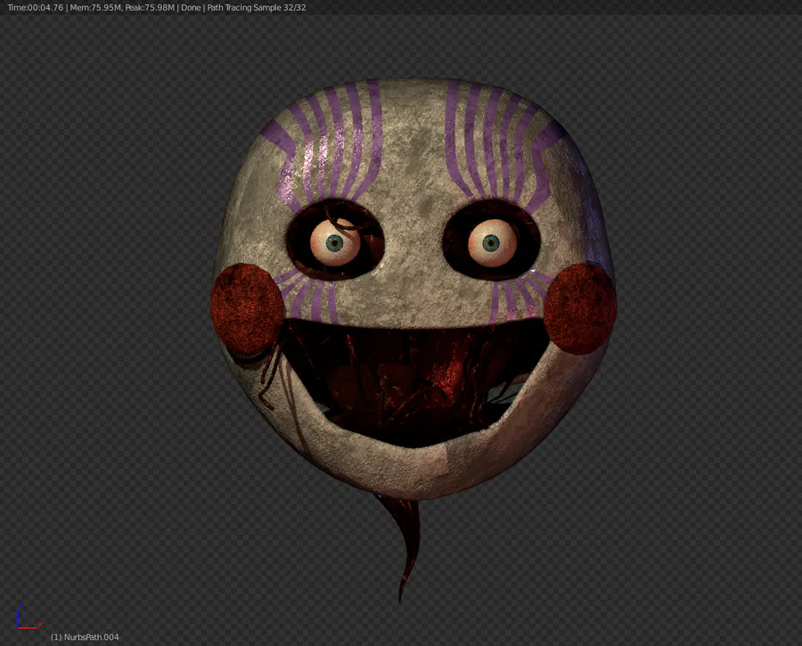802x646 pixels.
Task: Click the XYZ axis orientation indicator
Action: pos(29,617)
